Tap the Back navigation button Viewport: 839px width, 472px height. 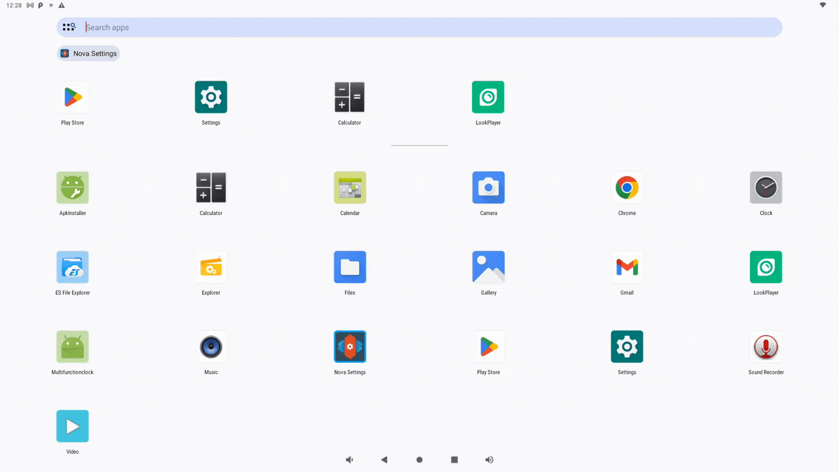click(x=384, y=460)
